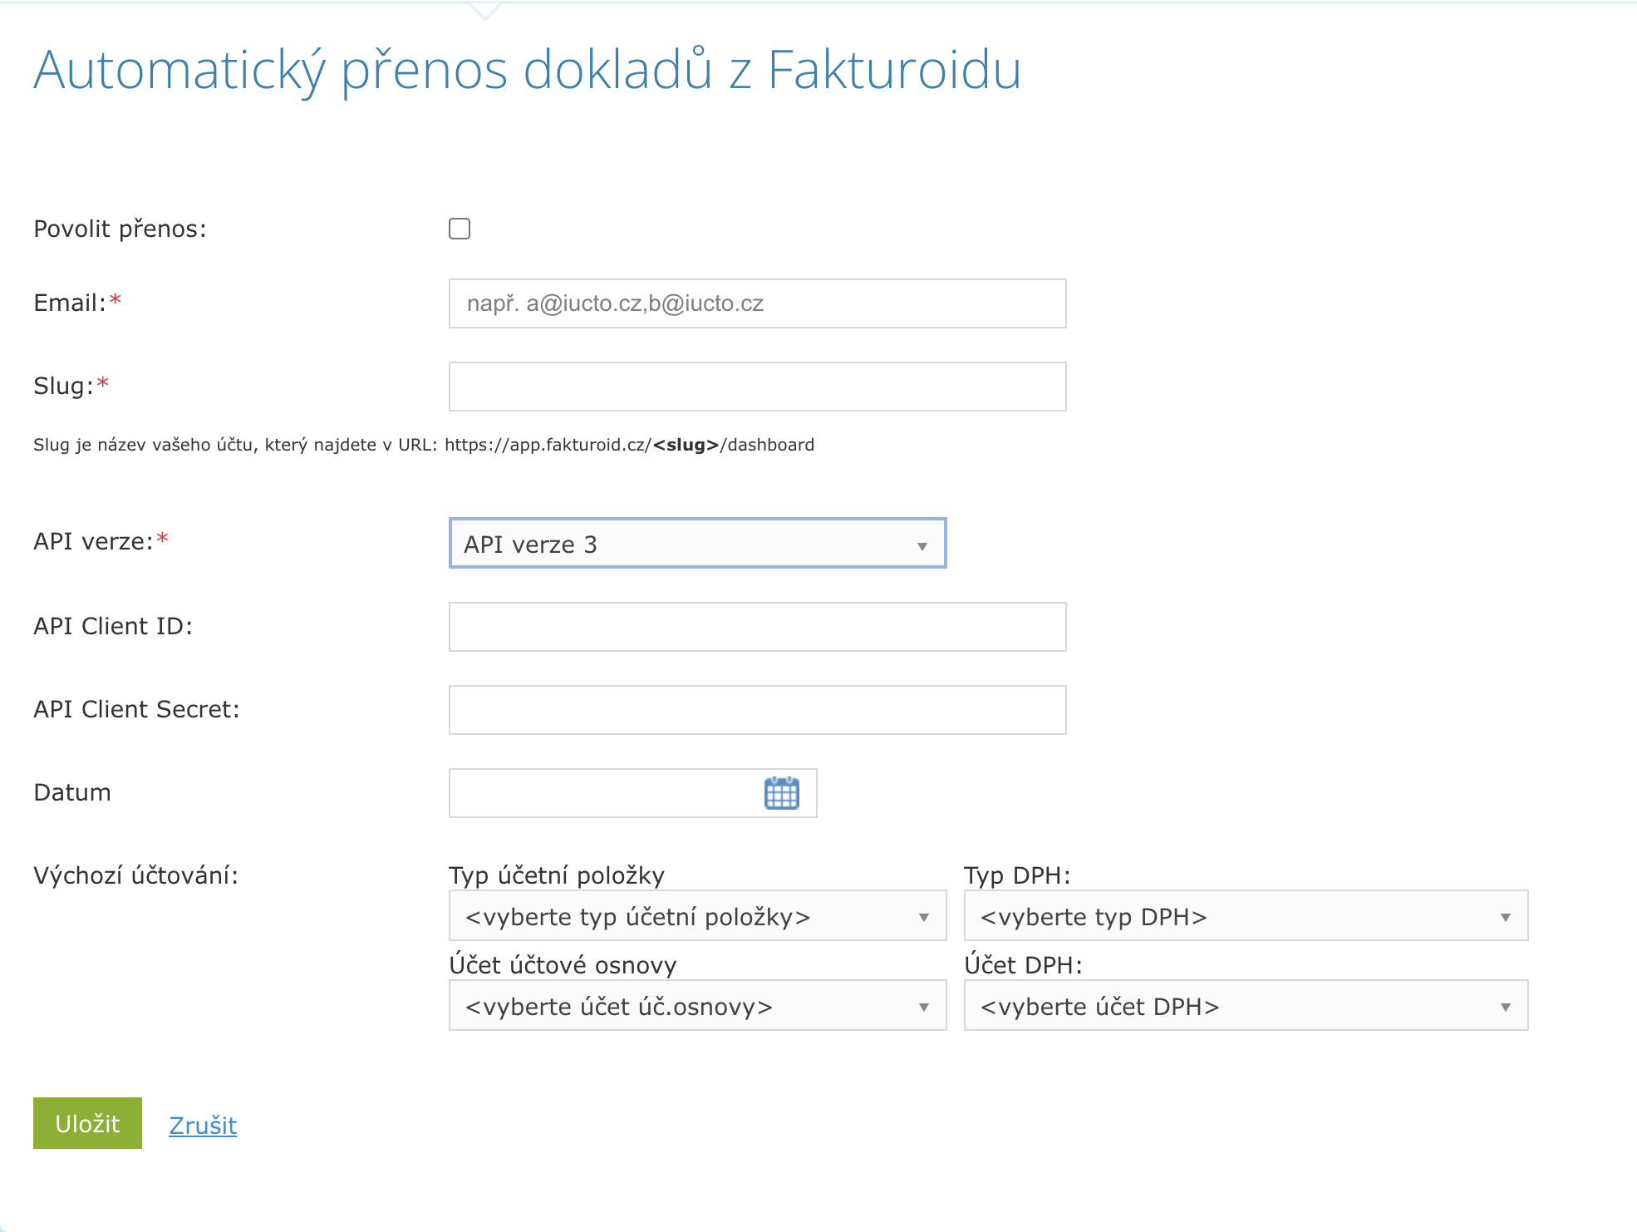The height and width of the screenshot is (1232, 1637).
Task: Click the Povolit přenos label text
Action: click(x=120, y=229)
